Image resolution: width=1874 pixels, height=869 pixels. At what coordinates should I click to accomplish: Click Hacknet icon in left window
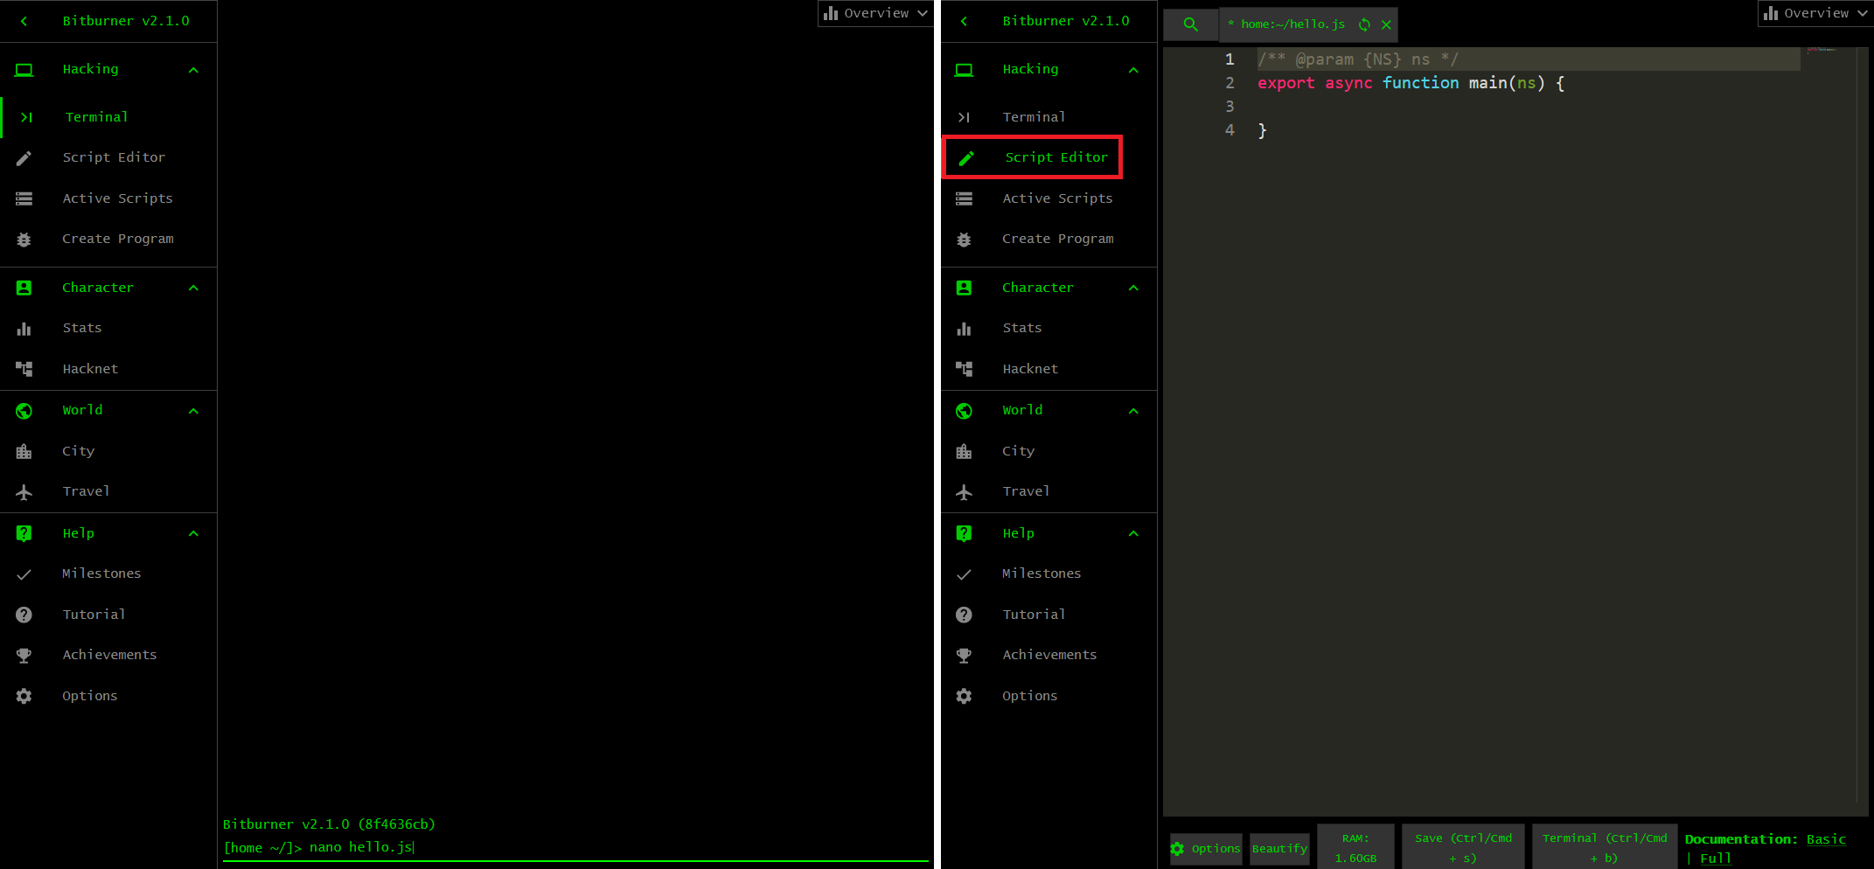pos(24,369)
